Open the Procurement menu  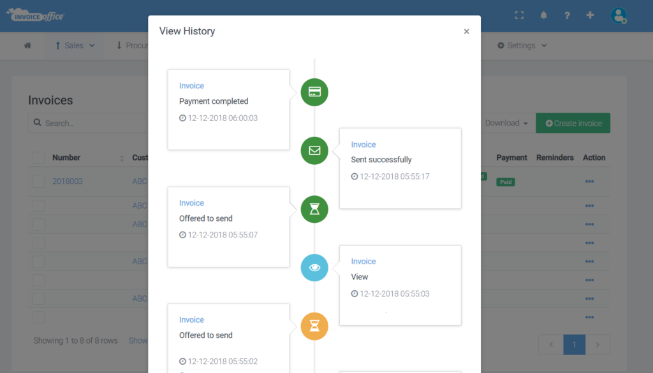point(132,45)
